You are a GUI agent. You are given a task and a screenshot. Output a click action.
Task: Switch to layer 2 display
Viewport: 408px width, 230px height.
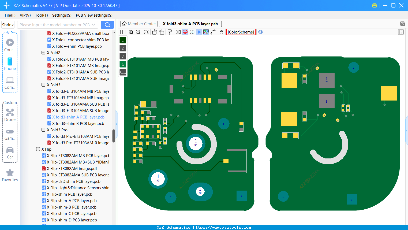pos(122,48)
